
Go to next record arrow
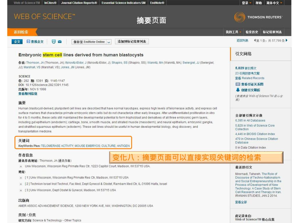click(x=287, y=40)
